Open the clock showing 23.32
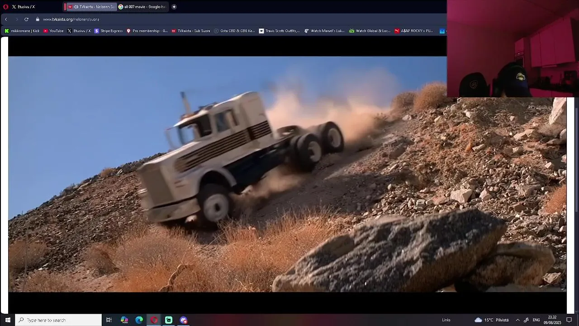579x326 pixels. (x=552, y=320)
